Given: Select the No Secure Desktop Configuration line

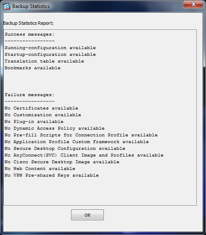Looking at the screenshot, I should click(65, 149).
